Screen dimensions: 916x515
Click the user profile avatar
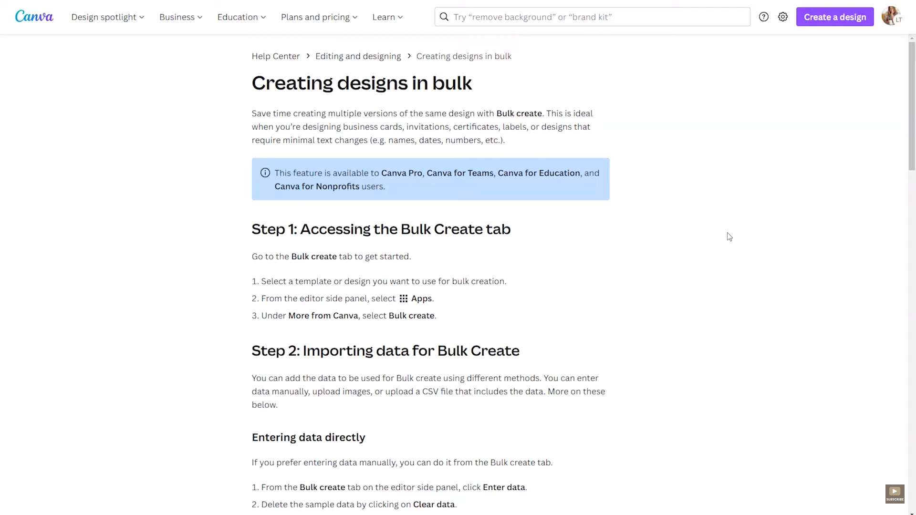pyautogui.click(x=890, y=16)
